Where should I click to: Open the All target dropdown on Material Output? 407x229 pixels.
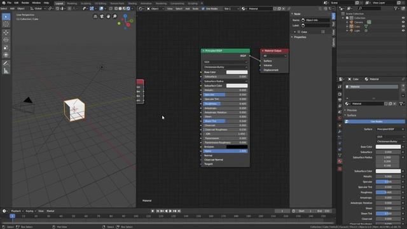(275, 56)
